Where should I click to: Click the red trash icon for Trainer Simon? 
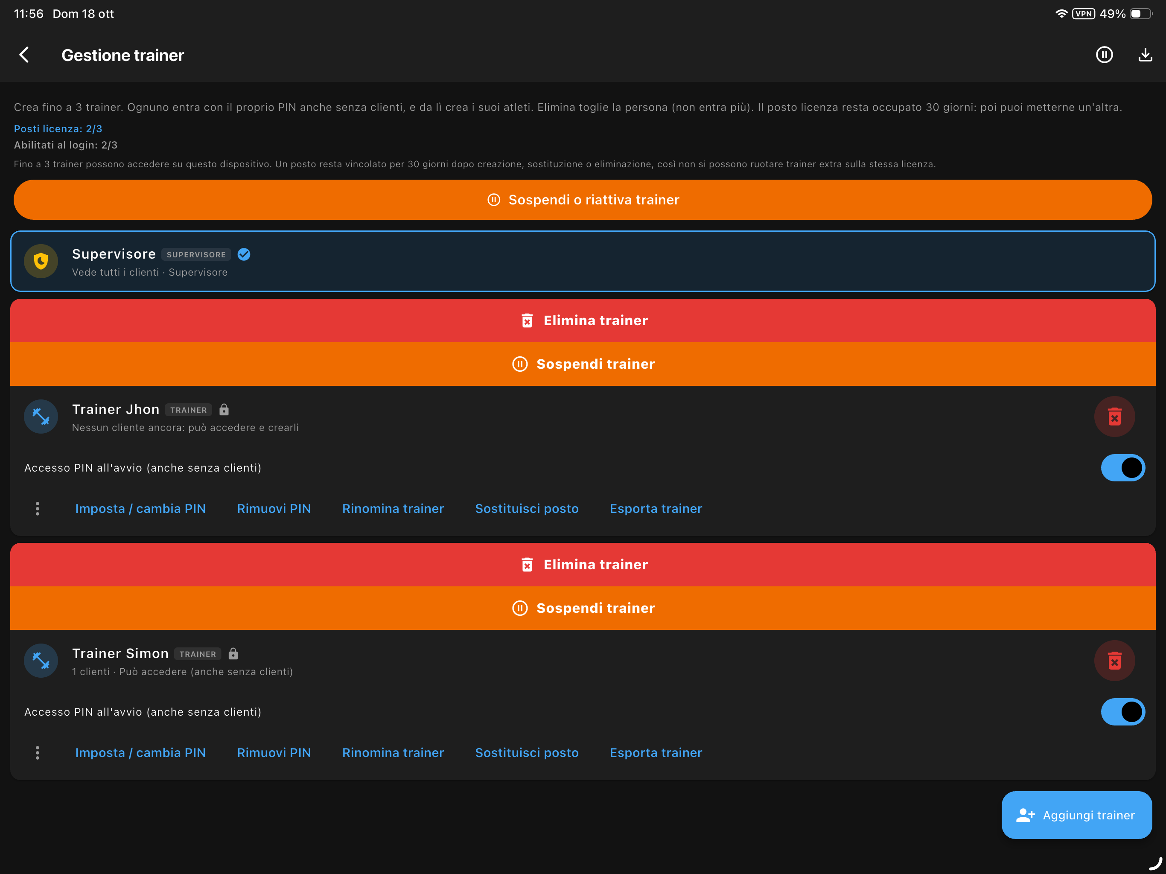1114,661
